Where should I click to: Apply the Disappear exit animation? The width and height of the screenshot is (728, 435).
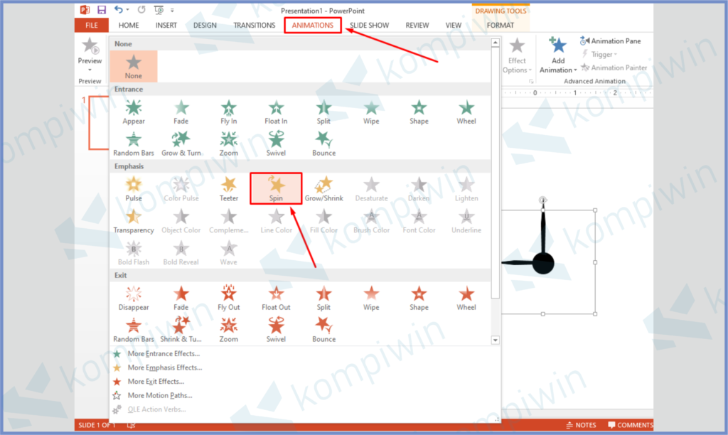134,297
